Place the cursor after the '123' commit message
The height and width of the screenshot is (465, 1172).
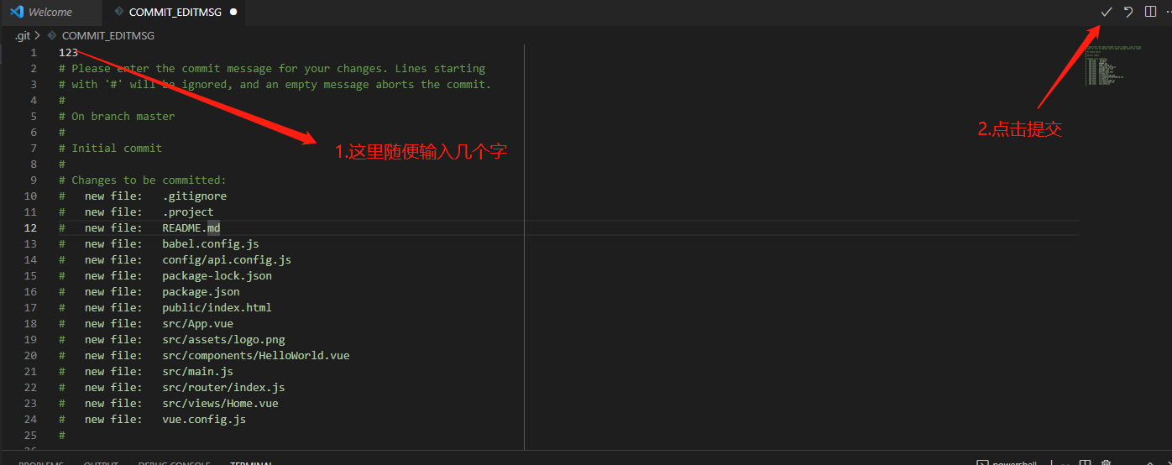pos(79,52)
